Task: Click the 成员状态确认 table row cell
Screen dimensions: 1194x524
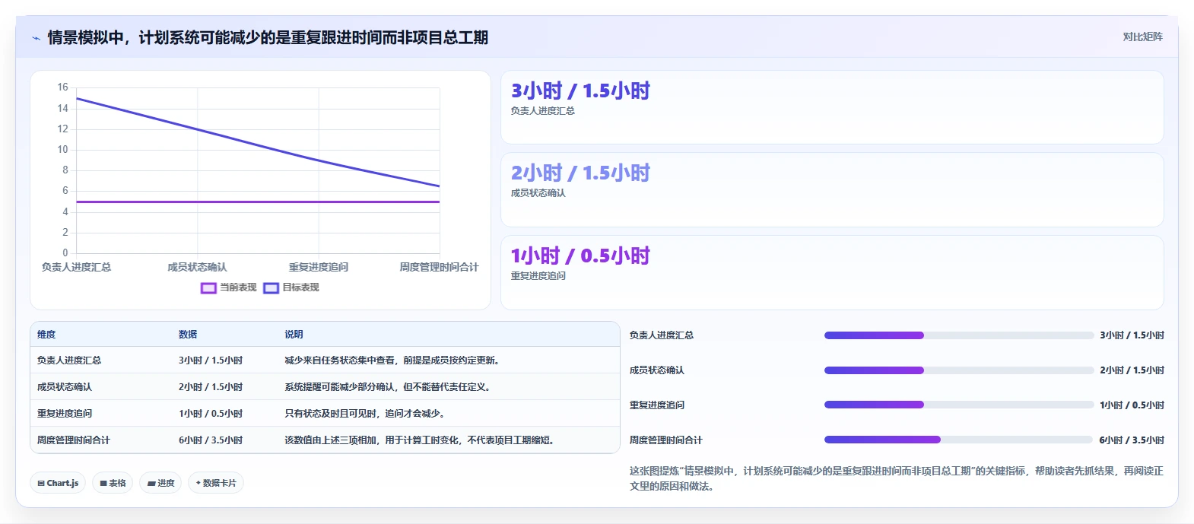Action: point(65,387)
